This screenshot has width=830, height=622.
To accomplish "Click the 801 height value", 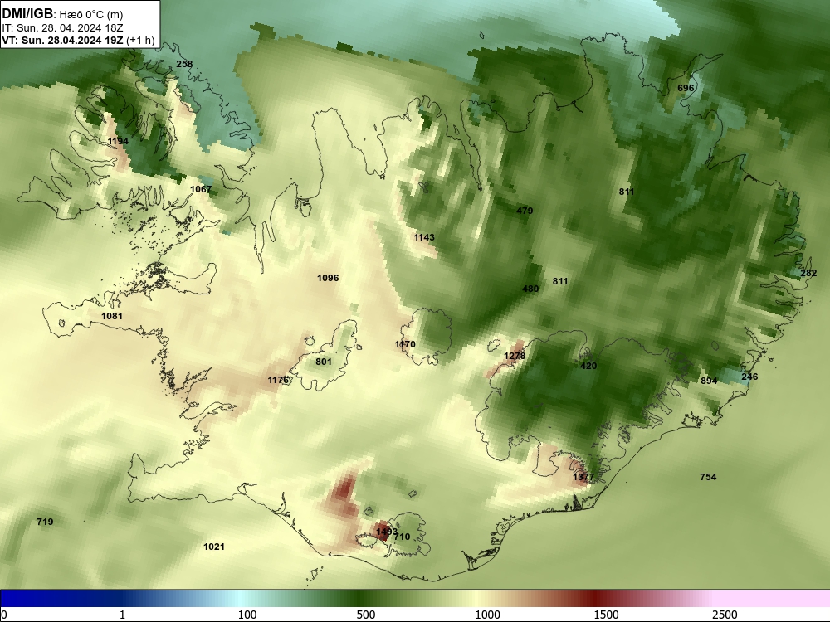I will 324,362.
